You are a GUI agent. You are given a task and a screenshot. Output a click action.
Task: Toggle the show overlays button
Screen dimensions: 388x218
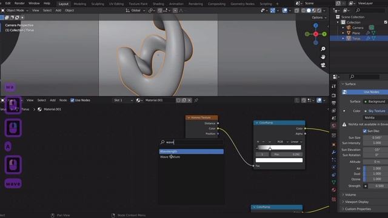coord(285,11)
